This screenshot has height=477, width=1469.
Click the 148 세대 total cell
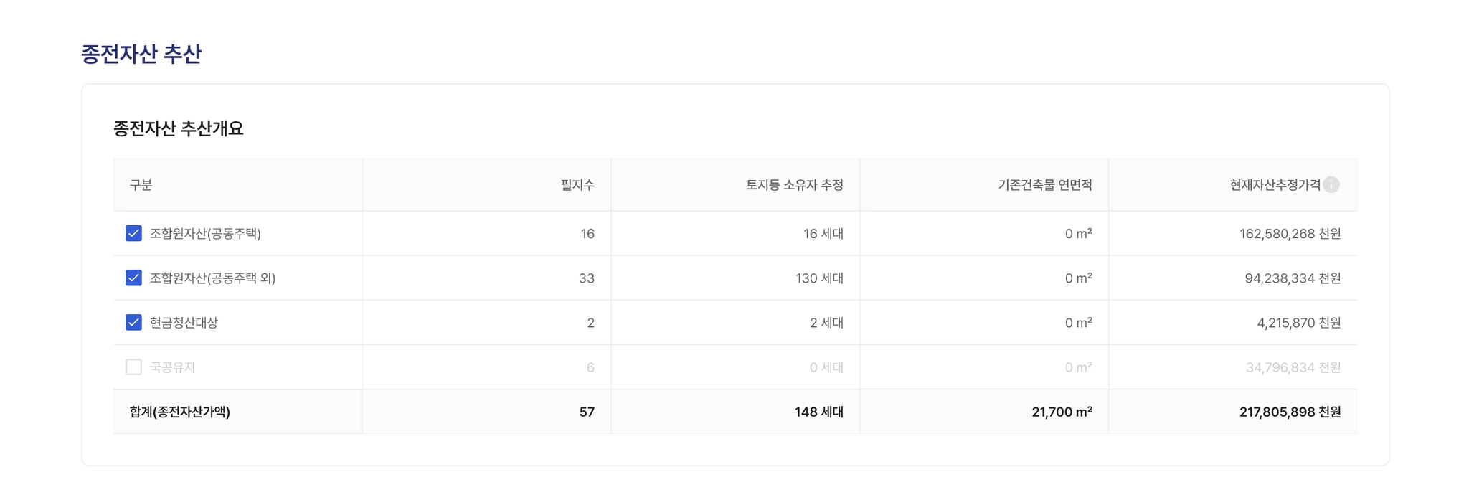coord(818,412)
